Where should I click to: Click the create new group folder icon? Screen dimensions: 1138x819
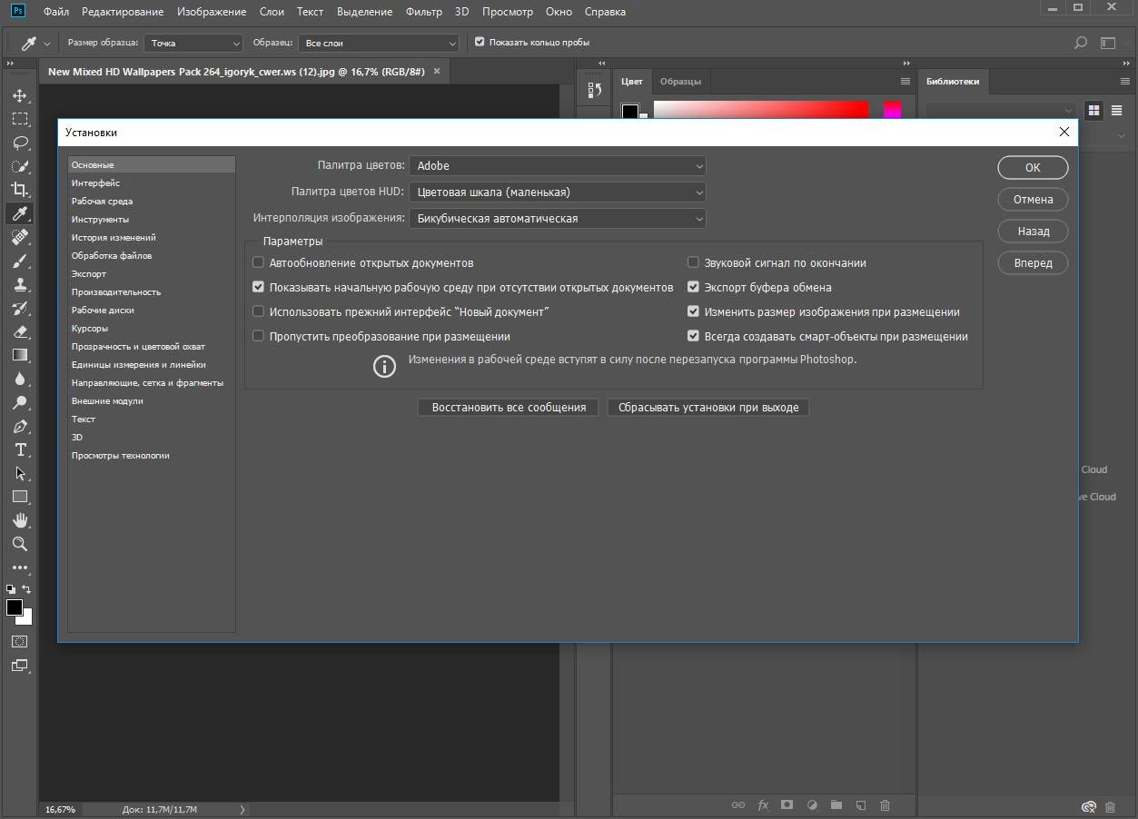point(836,805)
